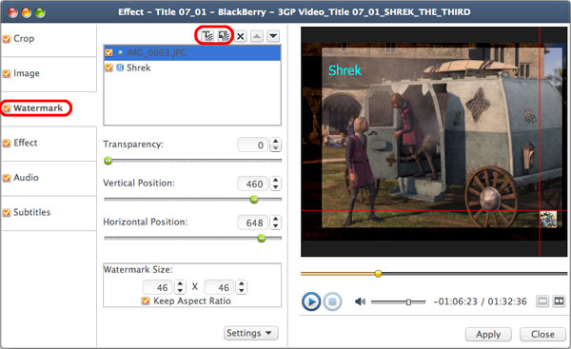Uncheck the IMG_0003.JPG watermark checkbox
Image resolution: width=571 pixels, height=349 pixels.
point(108,52)
